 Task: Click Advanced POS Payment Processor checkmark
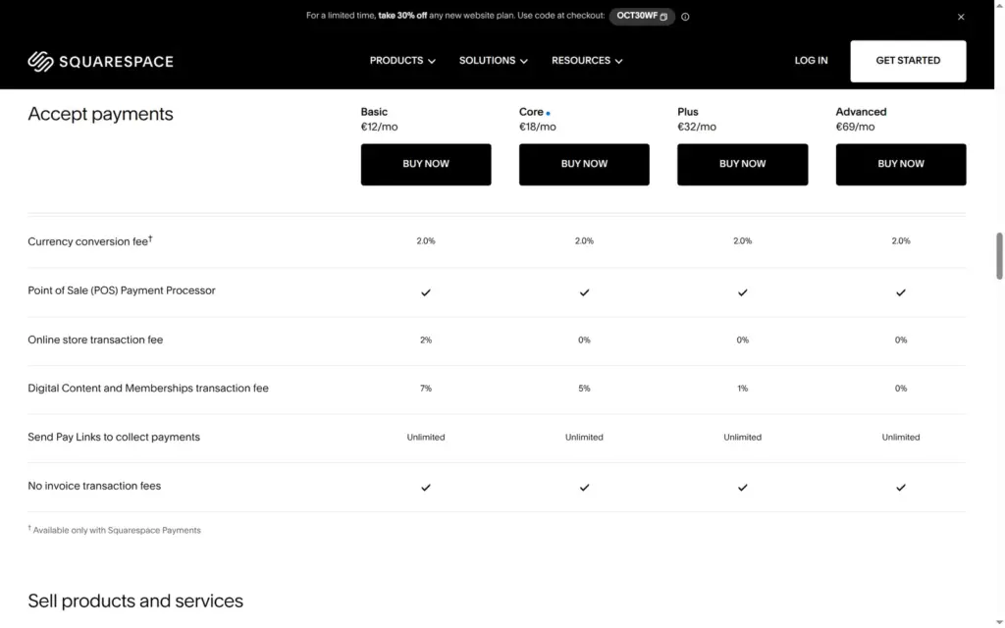tap(901, 292)
